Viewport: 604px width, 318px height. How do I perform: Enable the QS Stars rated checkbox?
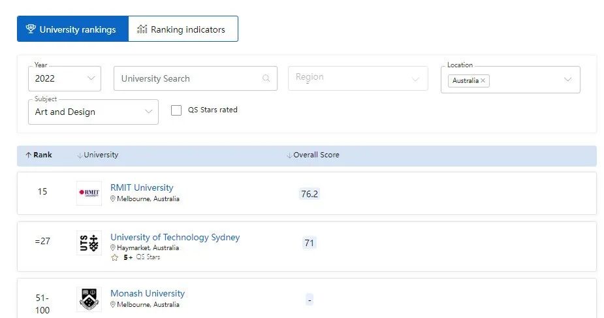[176, 110]
